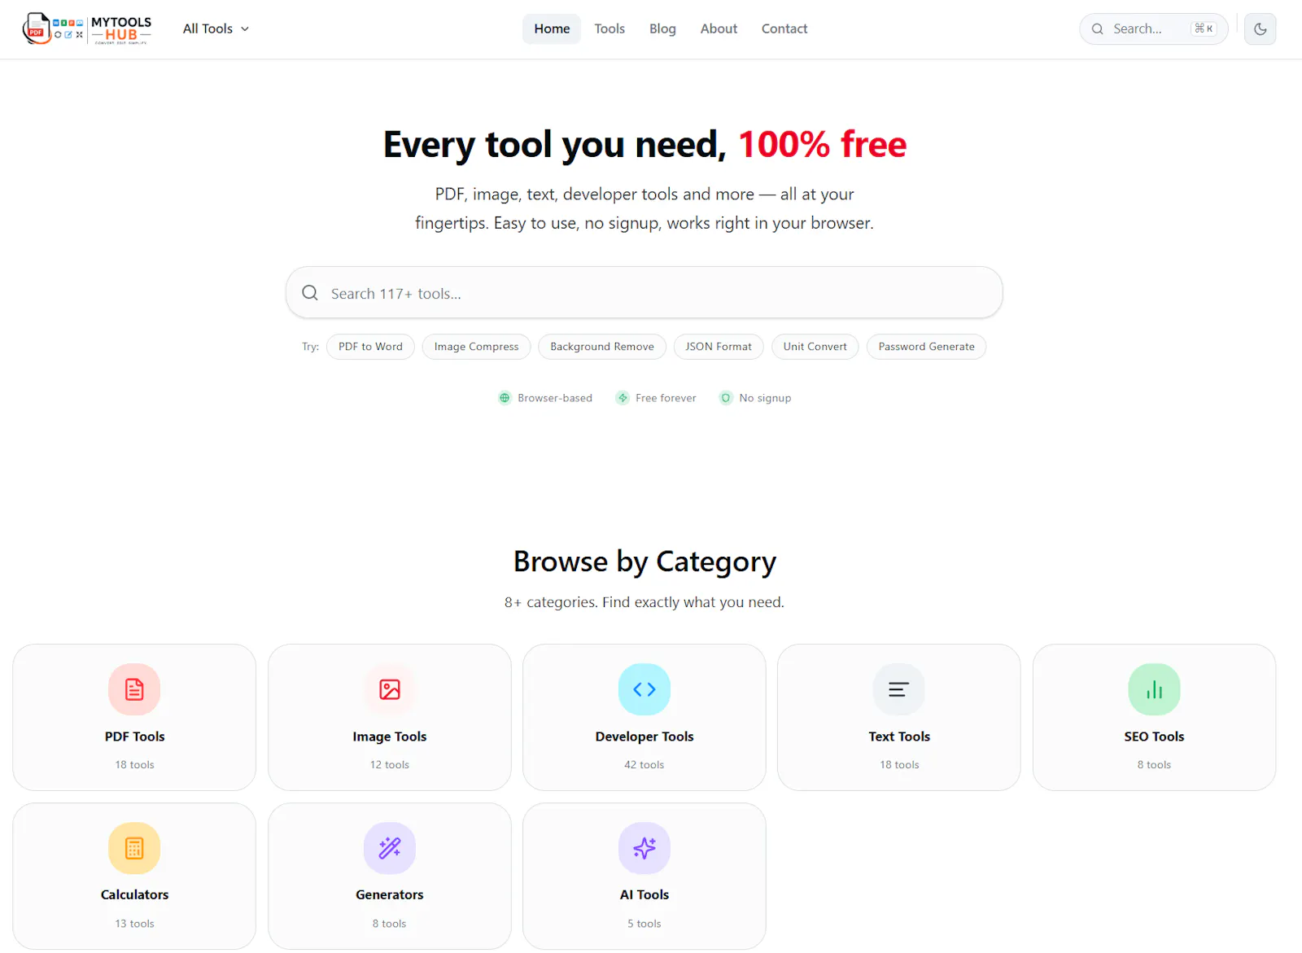
Task: Click the '42 tools' count text
Action: (644, 765)
